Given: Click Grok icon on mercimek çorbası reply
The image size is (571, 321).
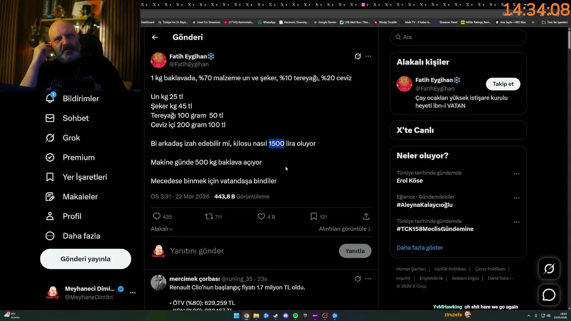Looking at the screenshot, I should [x=358, y=279].
